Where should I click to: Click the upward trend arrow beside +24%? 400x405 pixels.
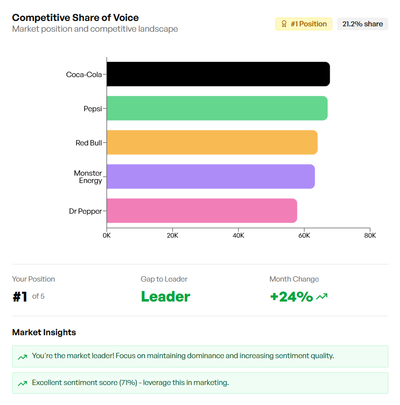322,297
